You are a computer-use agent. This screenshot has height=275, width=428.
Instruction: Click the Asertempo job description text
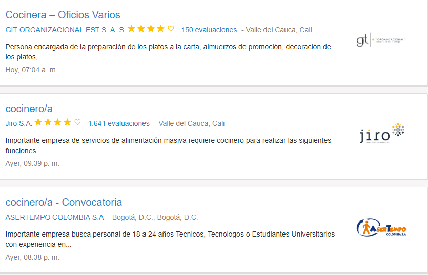click(x=170, y=239)
